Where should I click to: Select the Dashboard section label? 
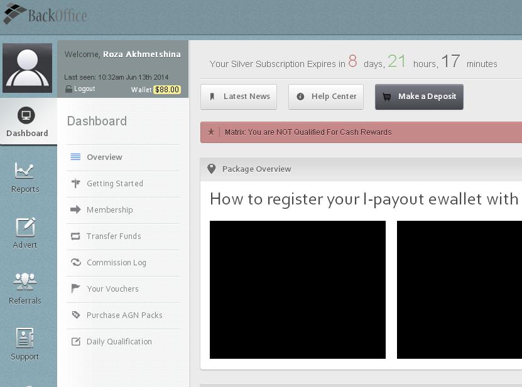pos(27,134)
